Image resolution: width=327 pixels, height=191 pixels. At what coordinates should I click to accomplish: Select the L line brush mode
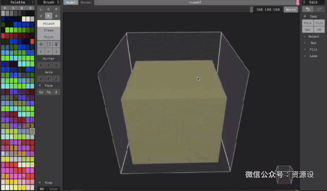(x=41, y=9)
